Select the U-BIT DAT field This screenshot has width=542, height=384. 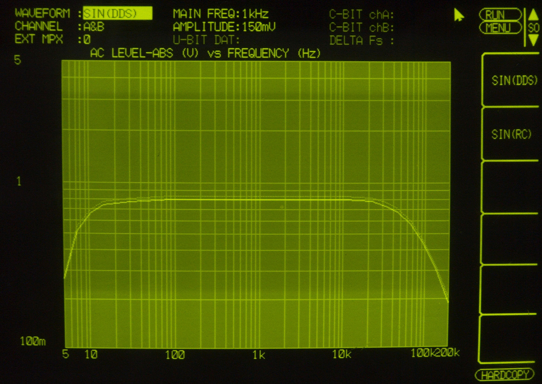[206, 40]
